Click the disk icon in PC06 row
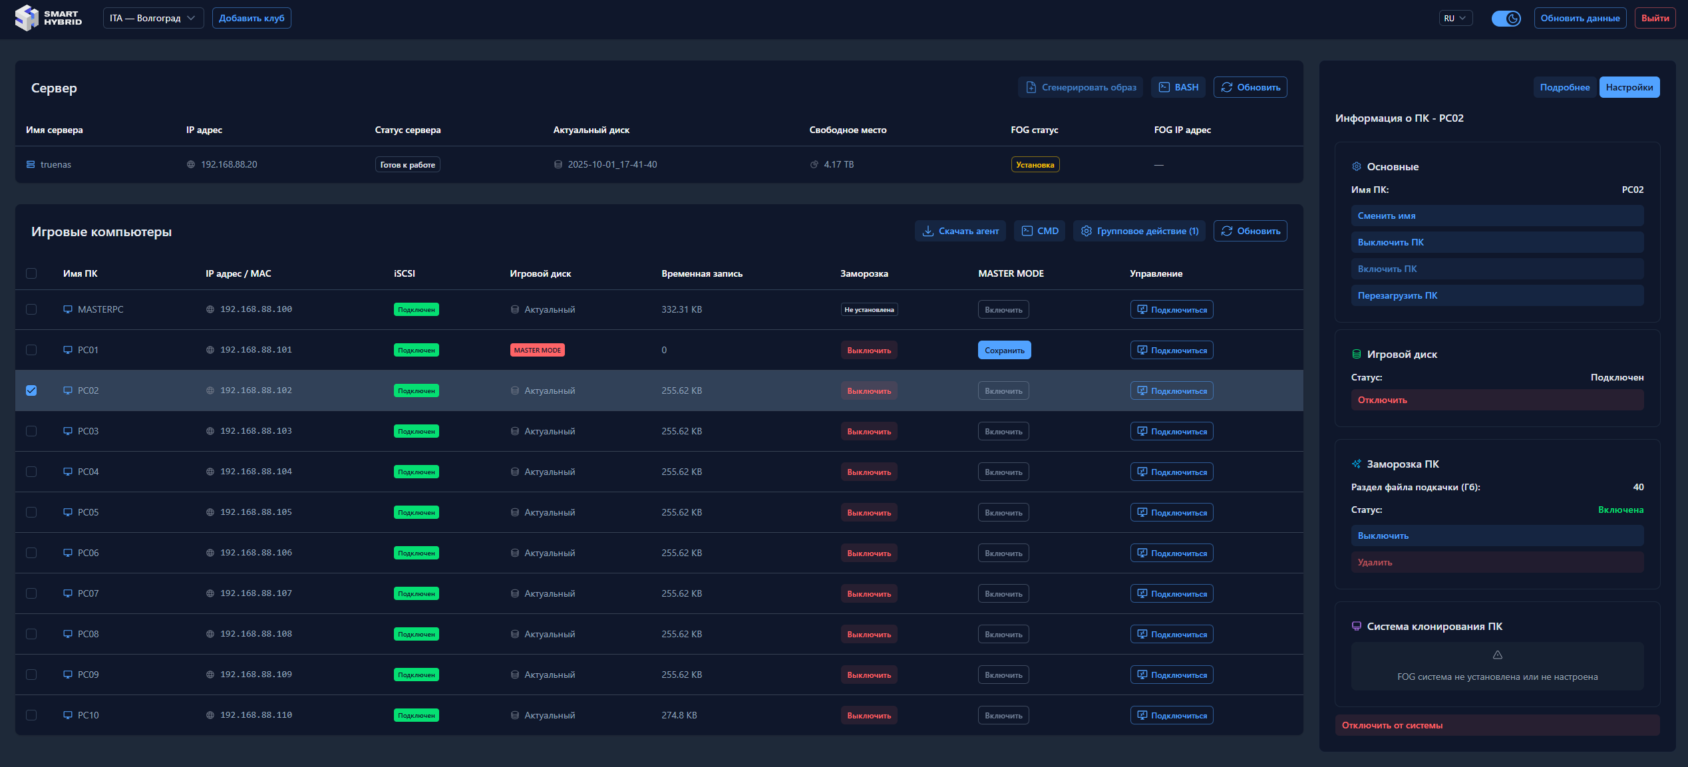The height and width of the screenshot is (767, 1688). 515,553
